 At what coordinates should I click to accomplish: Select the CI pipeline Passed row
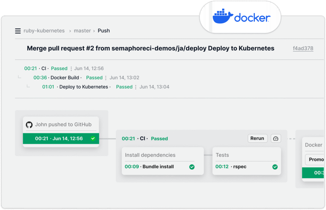click(64, 68)
